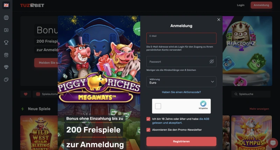280x150 pixels.
Task: Open the bonus ticket icon in sidebar
Action: (6, 30)
